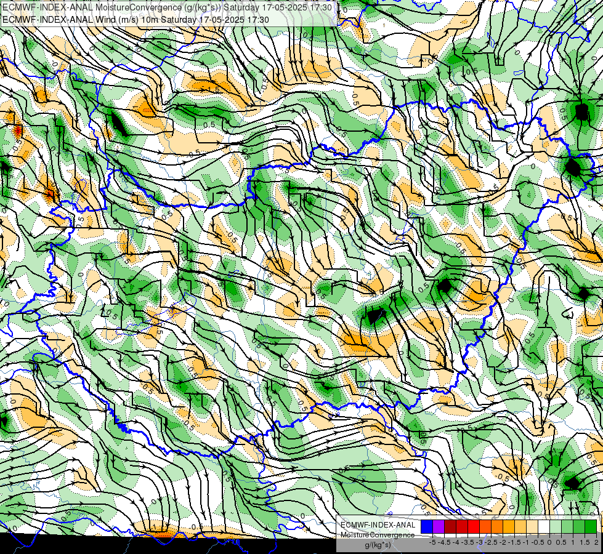The image size is (603, 554).
Task: Click the blue legend swatch below -5
Action: point(427,527)
